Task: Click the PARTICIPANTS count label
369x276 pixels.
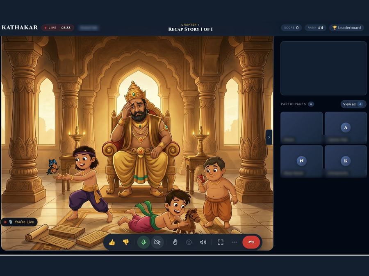Action: pyautogui.click(x=297, y=104)
